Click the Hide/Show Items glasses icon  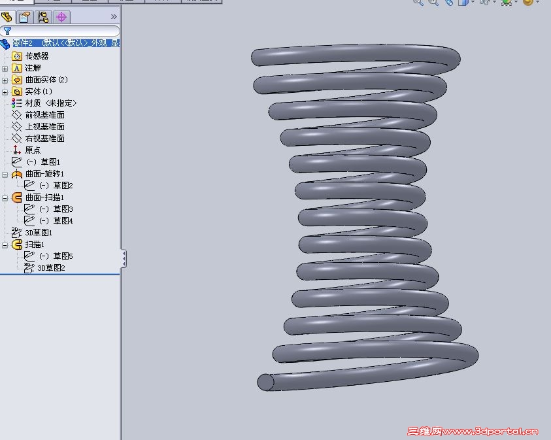[x=485, y=2]
